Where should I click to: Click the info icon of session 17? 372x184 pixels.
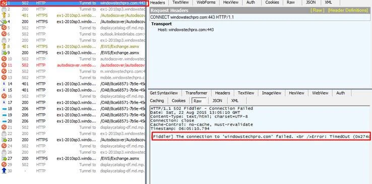(4, 102)
